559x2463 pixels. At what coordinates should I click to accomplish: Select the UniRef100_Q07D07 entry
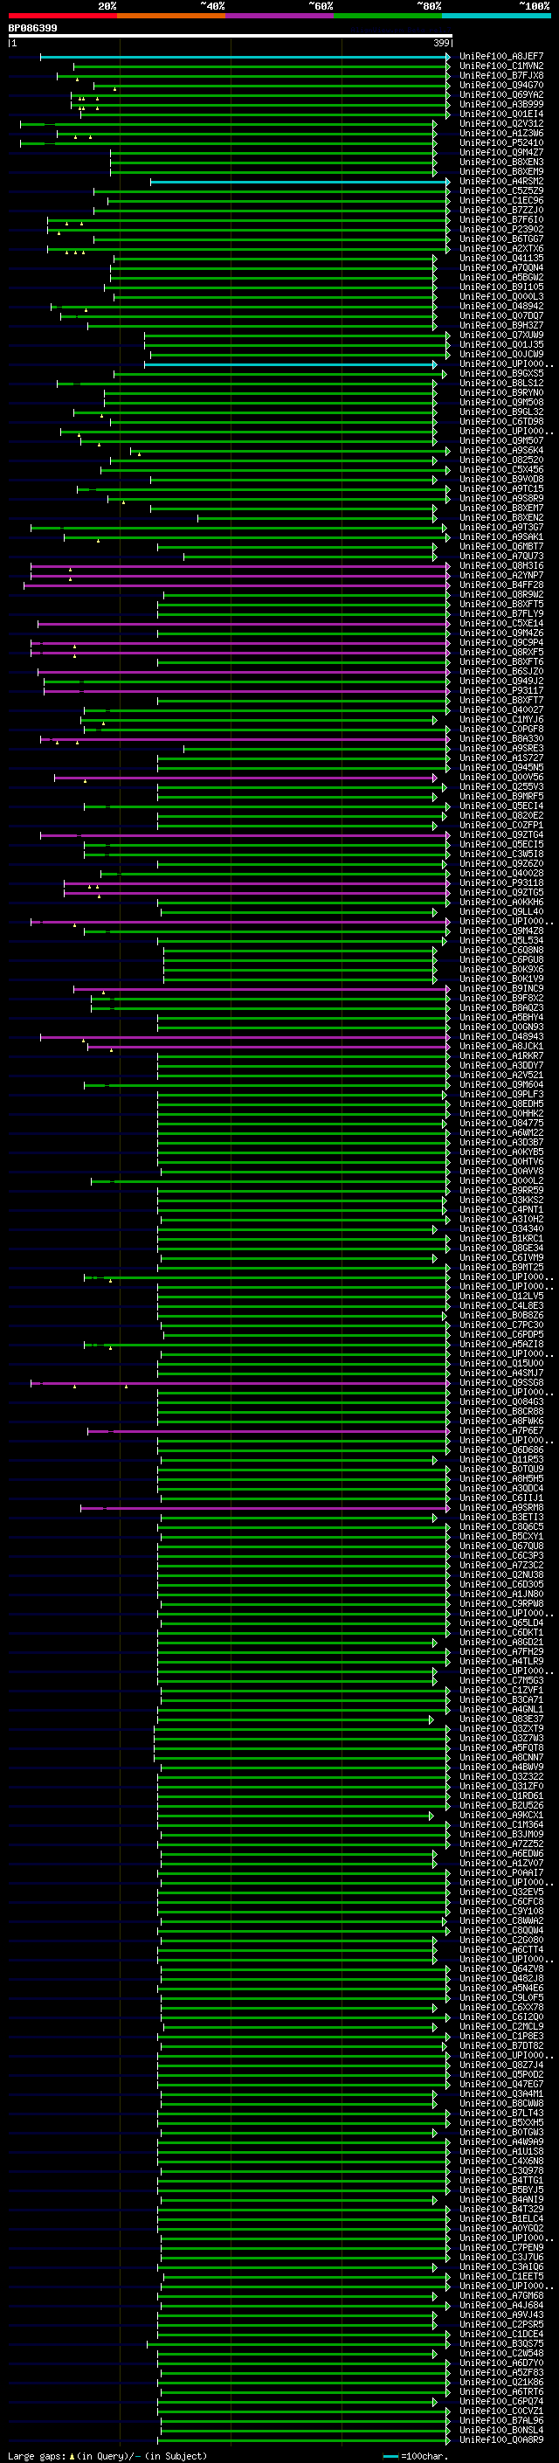500,315
